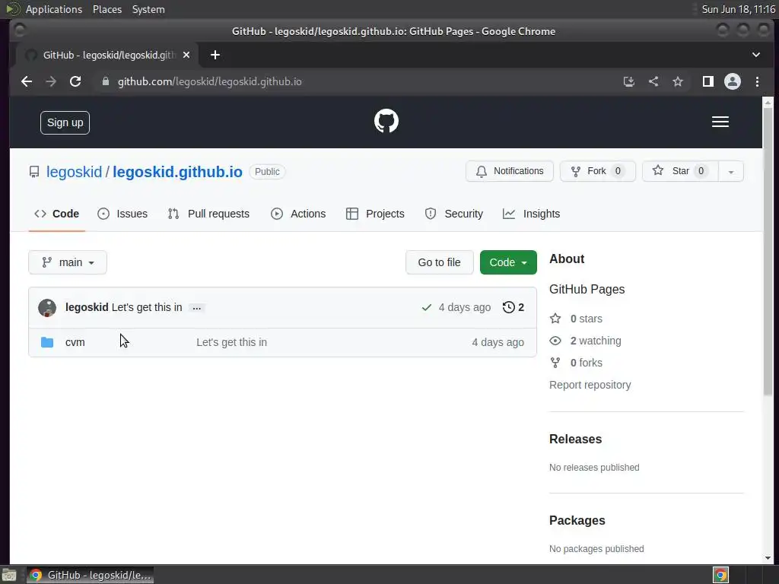Expand the green Code dropdown
Image resolution: width=779 pixels, height=584 pixels.
[508, 262]
